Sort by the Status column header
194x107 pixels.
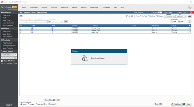(180, 26)
